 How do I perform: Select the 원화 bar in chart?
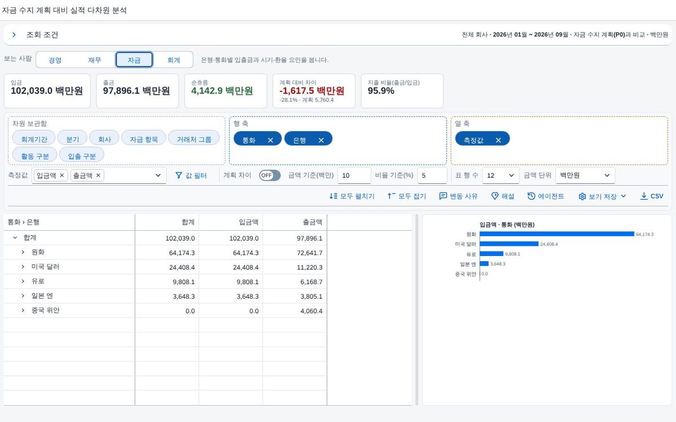(557, 234)
